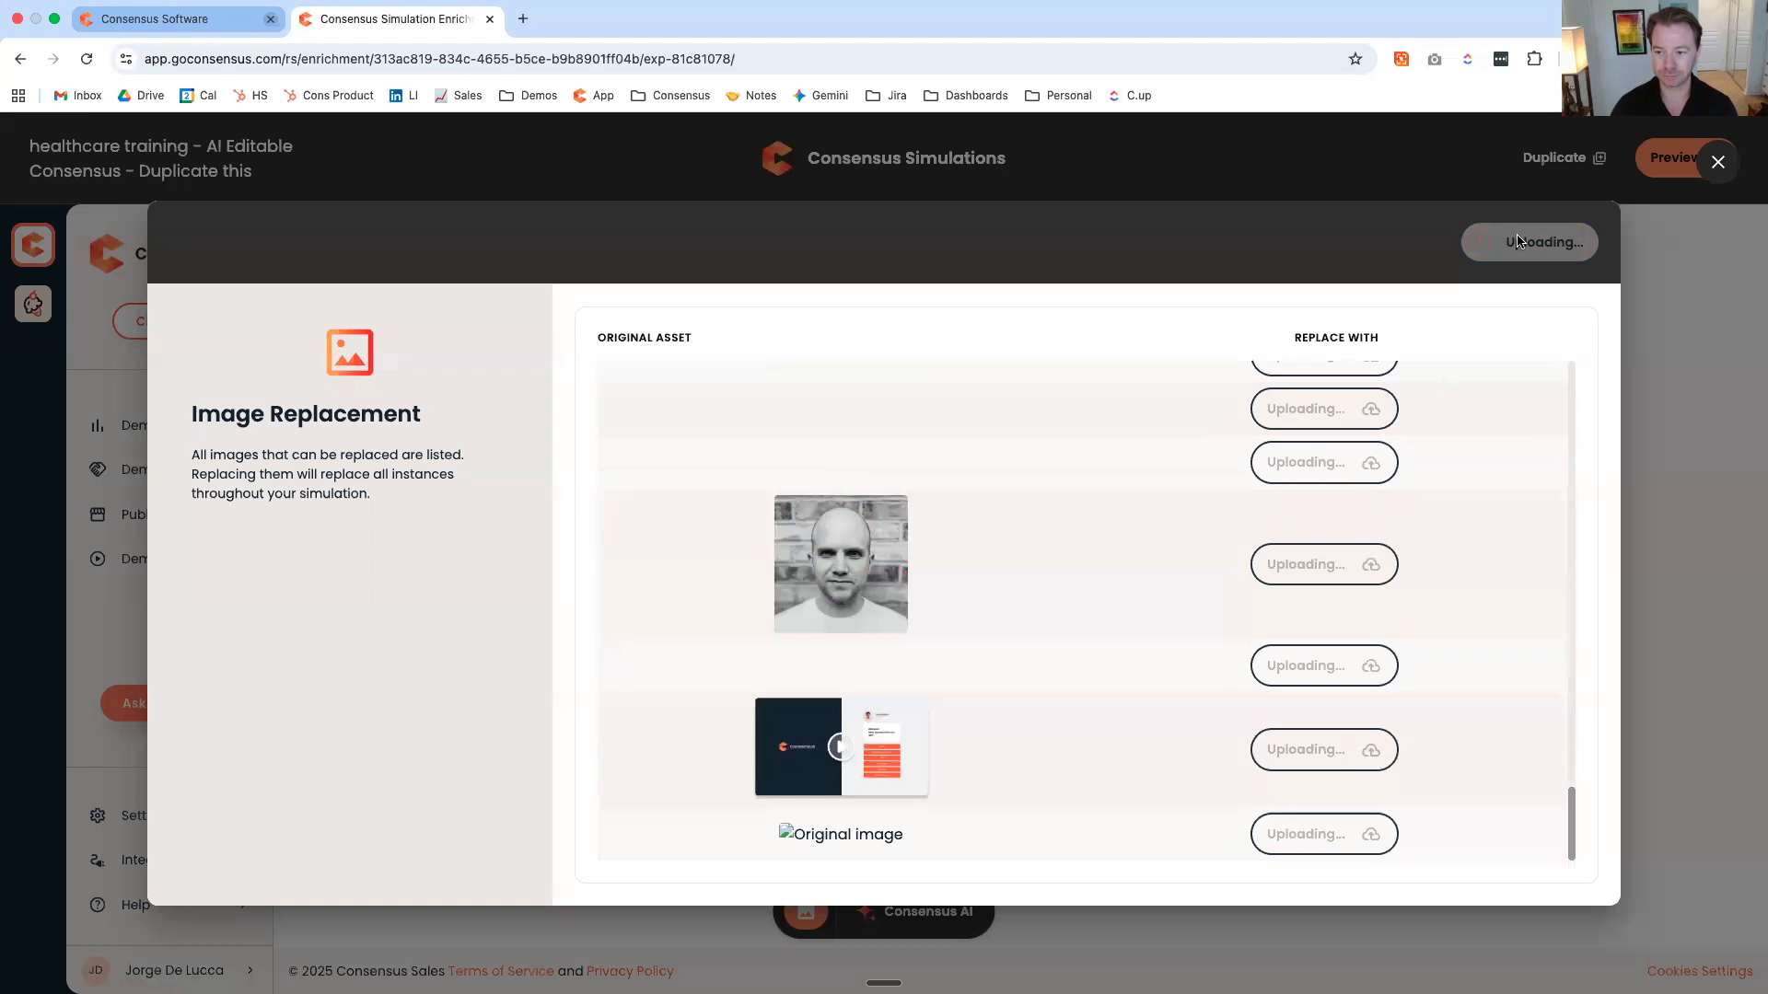Open the Terms of Service link
The width and height of the screenshot is (1768, 994).
pyautogui.click(x=501, y=971)
